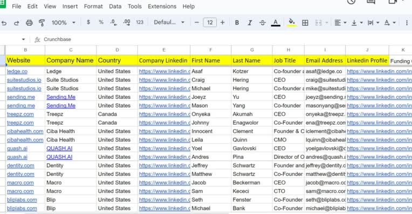
Task: Select column B header
Action: [x=25, y=50]
